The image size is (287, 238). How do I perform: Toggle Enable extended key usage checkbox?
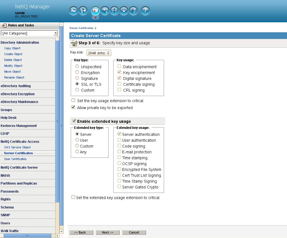tap(74, 121)
